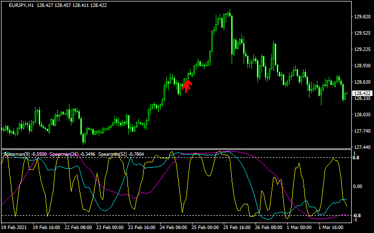Select the 19 Feb 2021 date label

(14, 228)
